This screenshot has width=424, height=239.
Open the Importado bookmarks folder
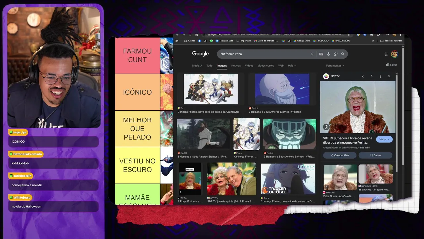pos(244,41)
